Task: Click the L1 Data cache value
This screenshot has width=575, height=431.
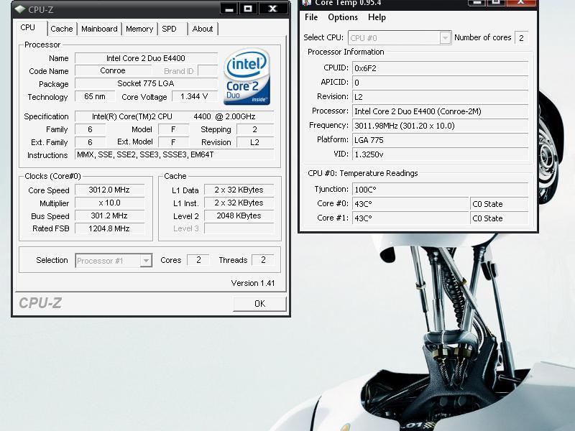Action: point(239,190)
